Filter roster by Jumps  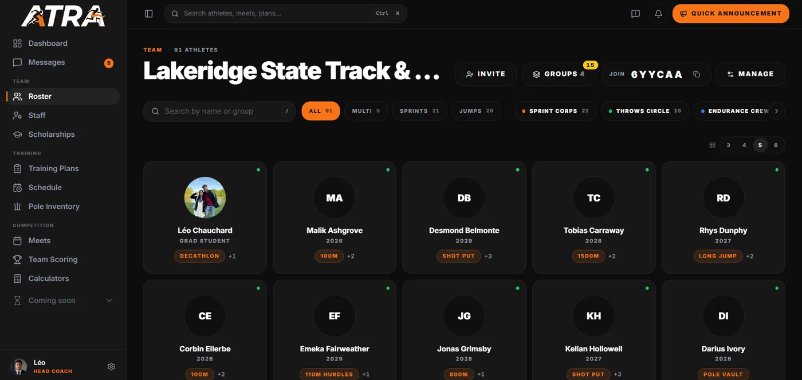pyautogui.click(x=476, y=111)
